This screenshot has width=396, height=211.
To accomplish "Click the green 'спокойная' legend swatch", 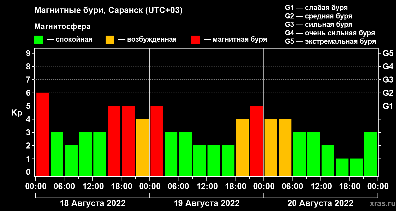I will pos(39,40).
